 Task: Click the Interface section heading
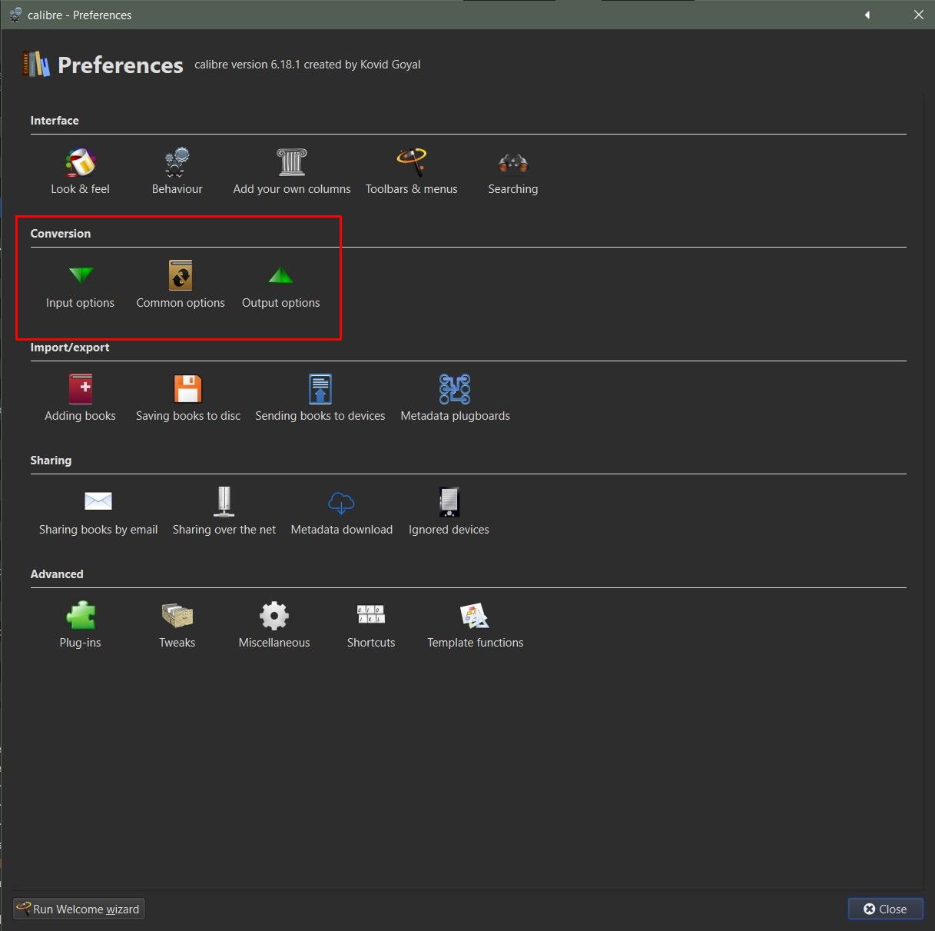(x=55, y=121)
